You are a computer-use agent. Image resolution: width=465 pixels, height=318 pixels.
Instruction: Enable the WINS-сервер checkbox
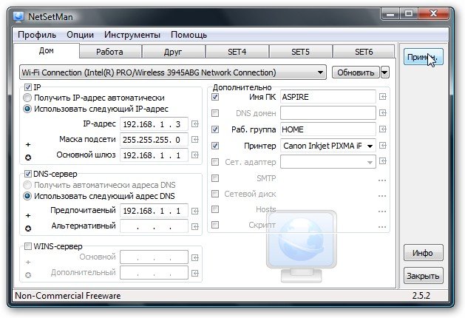pyautogui.click(x=28, y=246)
